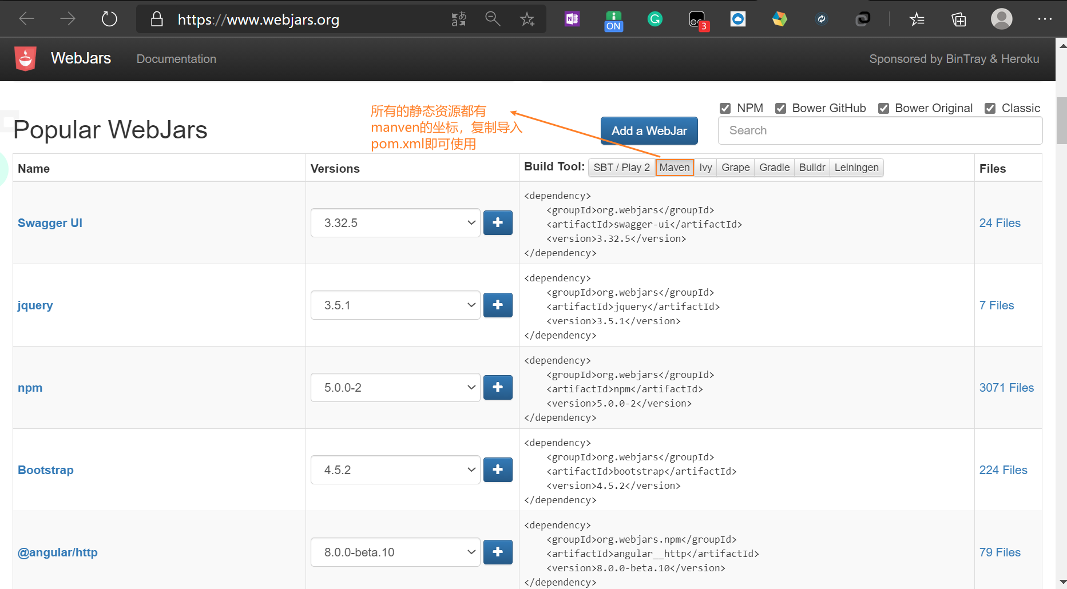Open the npm version dropdown

(x=395, y=387)
